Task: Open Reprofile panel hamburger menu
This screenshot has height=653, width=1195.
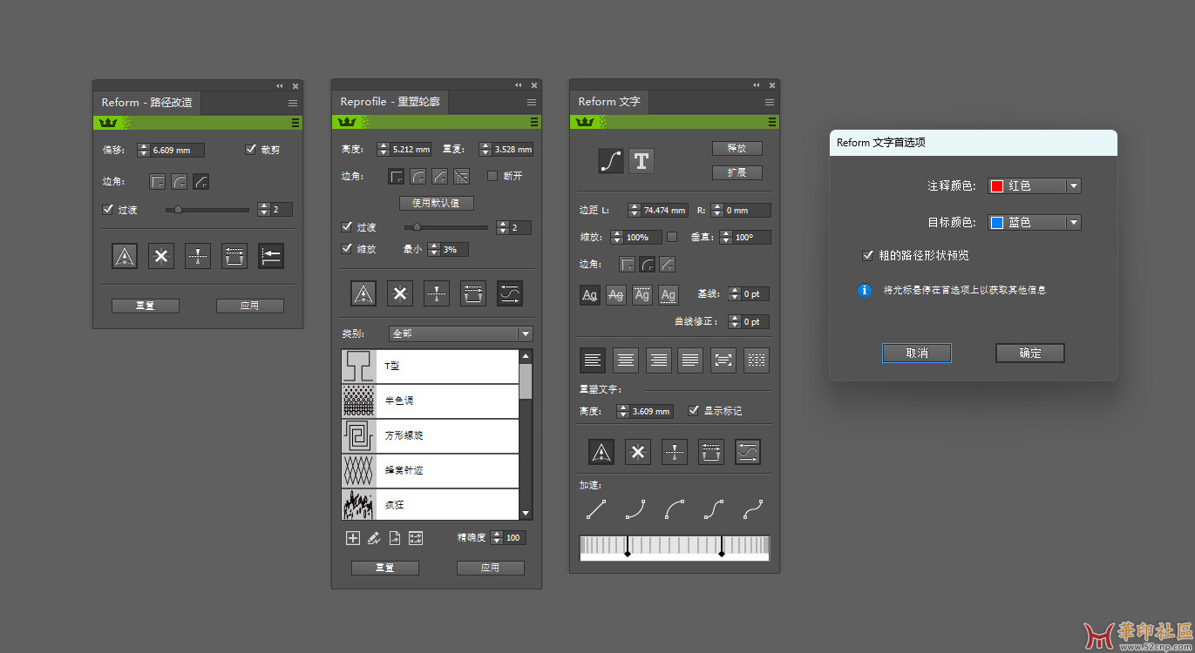Action: (x=532, y=102)
